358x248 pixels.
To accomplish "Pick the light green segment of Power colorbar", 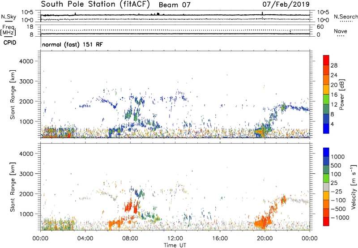I will pyautogui.click(x=326, y=99).
